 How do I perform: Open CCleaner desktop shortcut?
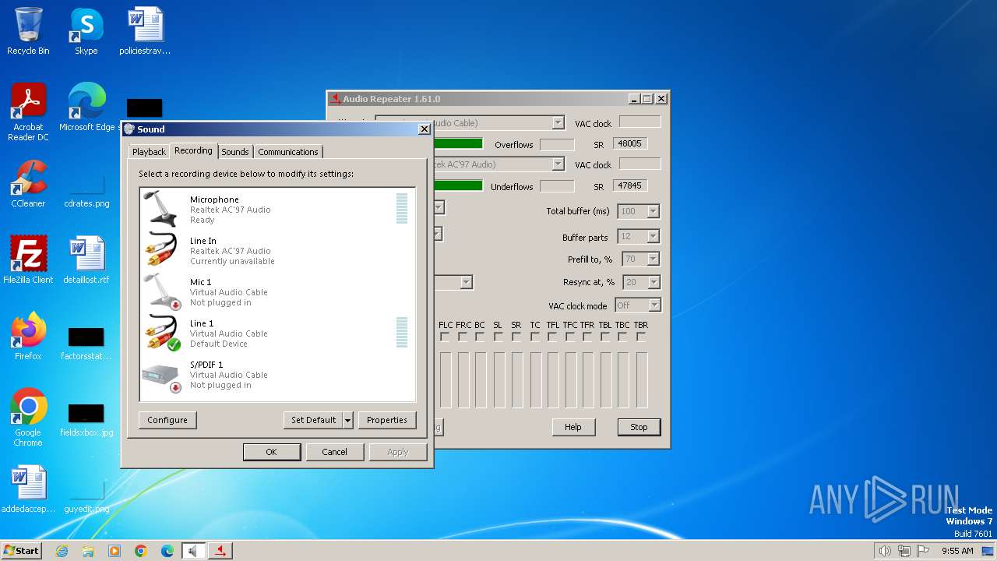(28, 184)
